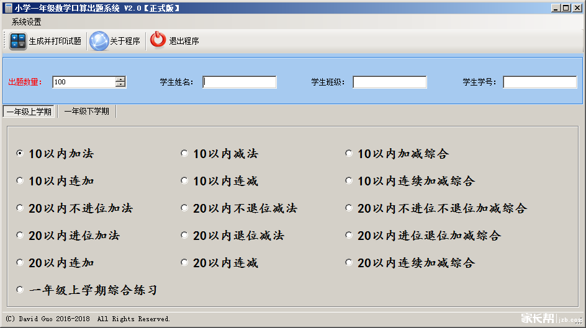Click the David Guo copyright status text
Viewport: 586px width, 328px height.
pyautogui.click(x=88, y=319)
